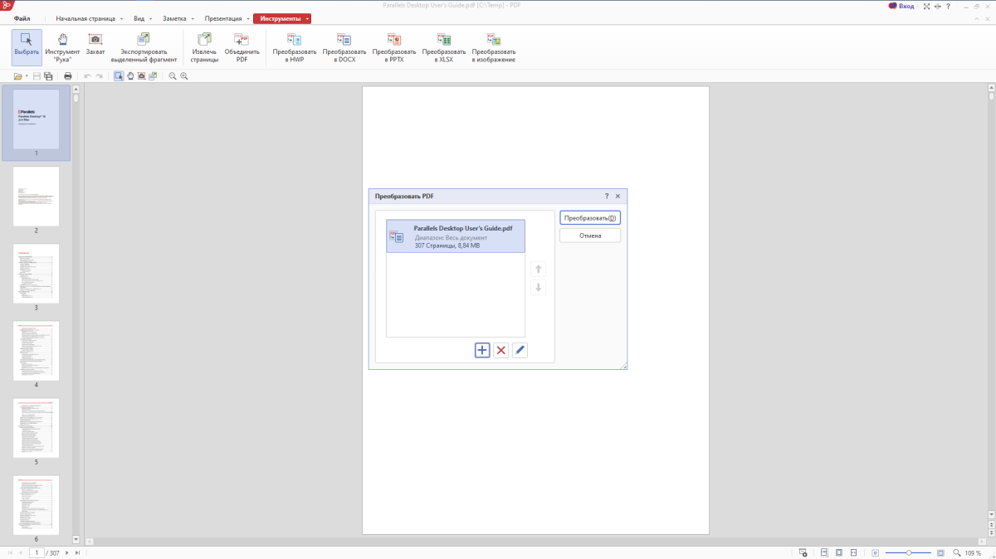Choose Преобразовать в HWP
The width and height of the screenshot is (996, 559).
click(295, 47)
